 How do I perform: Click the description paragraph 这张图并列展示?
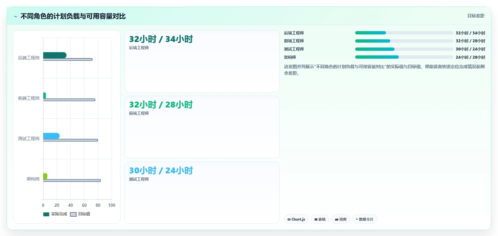pos(384,70)
